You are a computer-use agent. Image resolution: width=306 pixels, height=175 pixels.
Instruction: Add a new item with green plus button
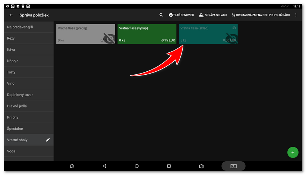[293, 152]
